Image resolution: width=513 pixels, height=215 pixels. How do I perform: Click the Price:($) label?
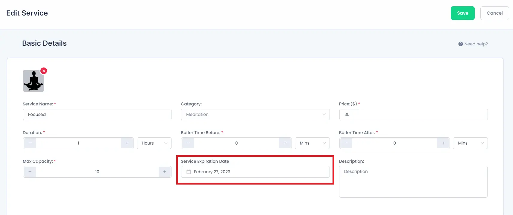(348, 104)
